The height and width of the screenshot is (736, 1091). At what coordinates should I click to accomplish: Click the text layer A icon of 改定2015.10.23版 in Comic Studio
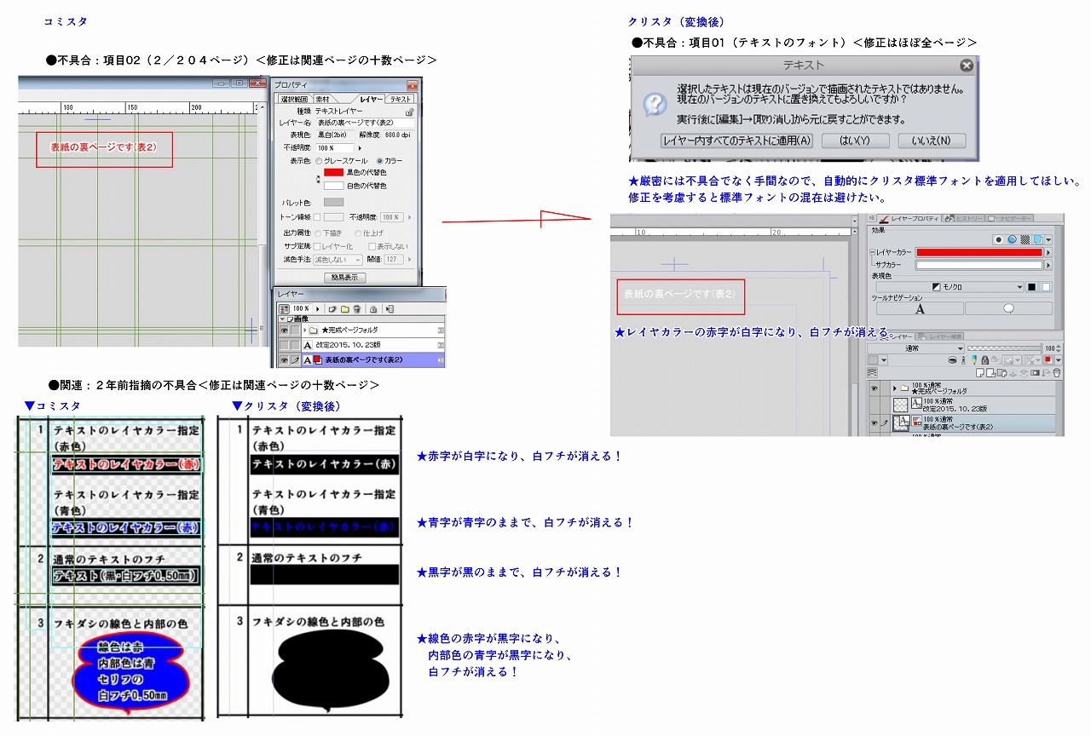(x=308, y=345)
